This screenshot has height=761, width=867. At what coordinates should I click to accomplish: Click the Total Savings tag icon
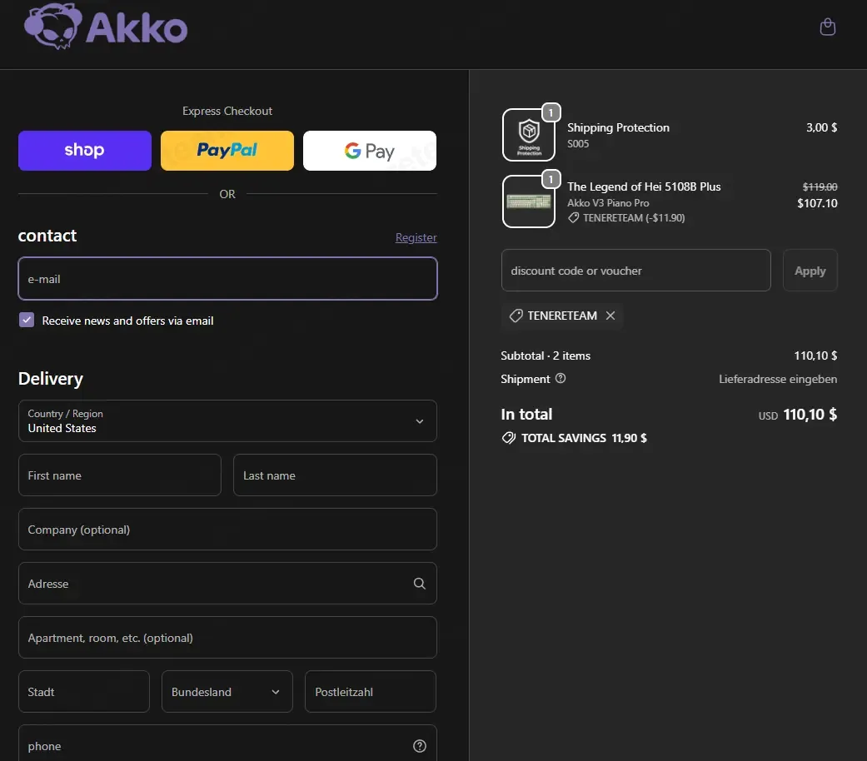[509, 438]
